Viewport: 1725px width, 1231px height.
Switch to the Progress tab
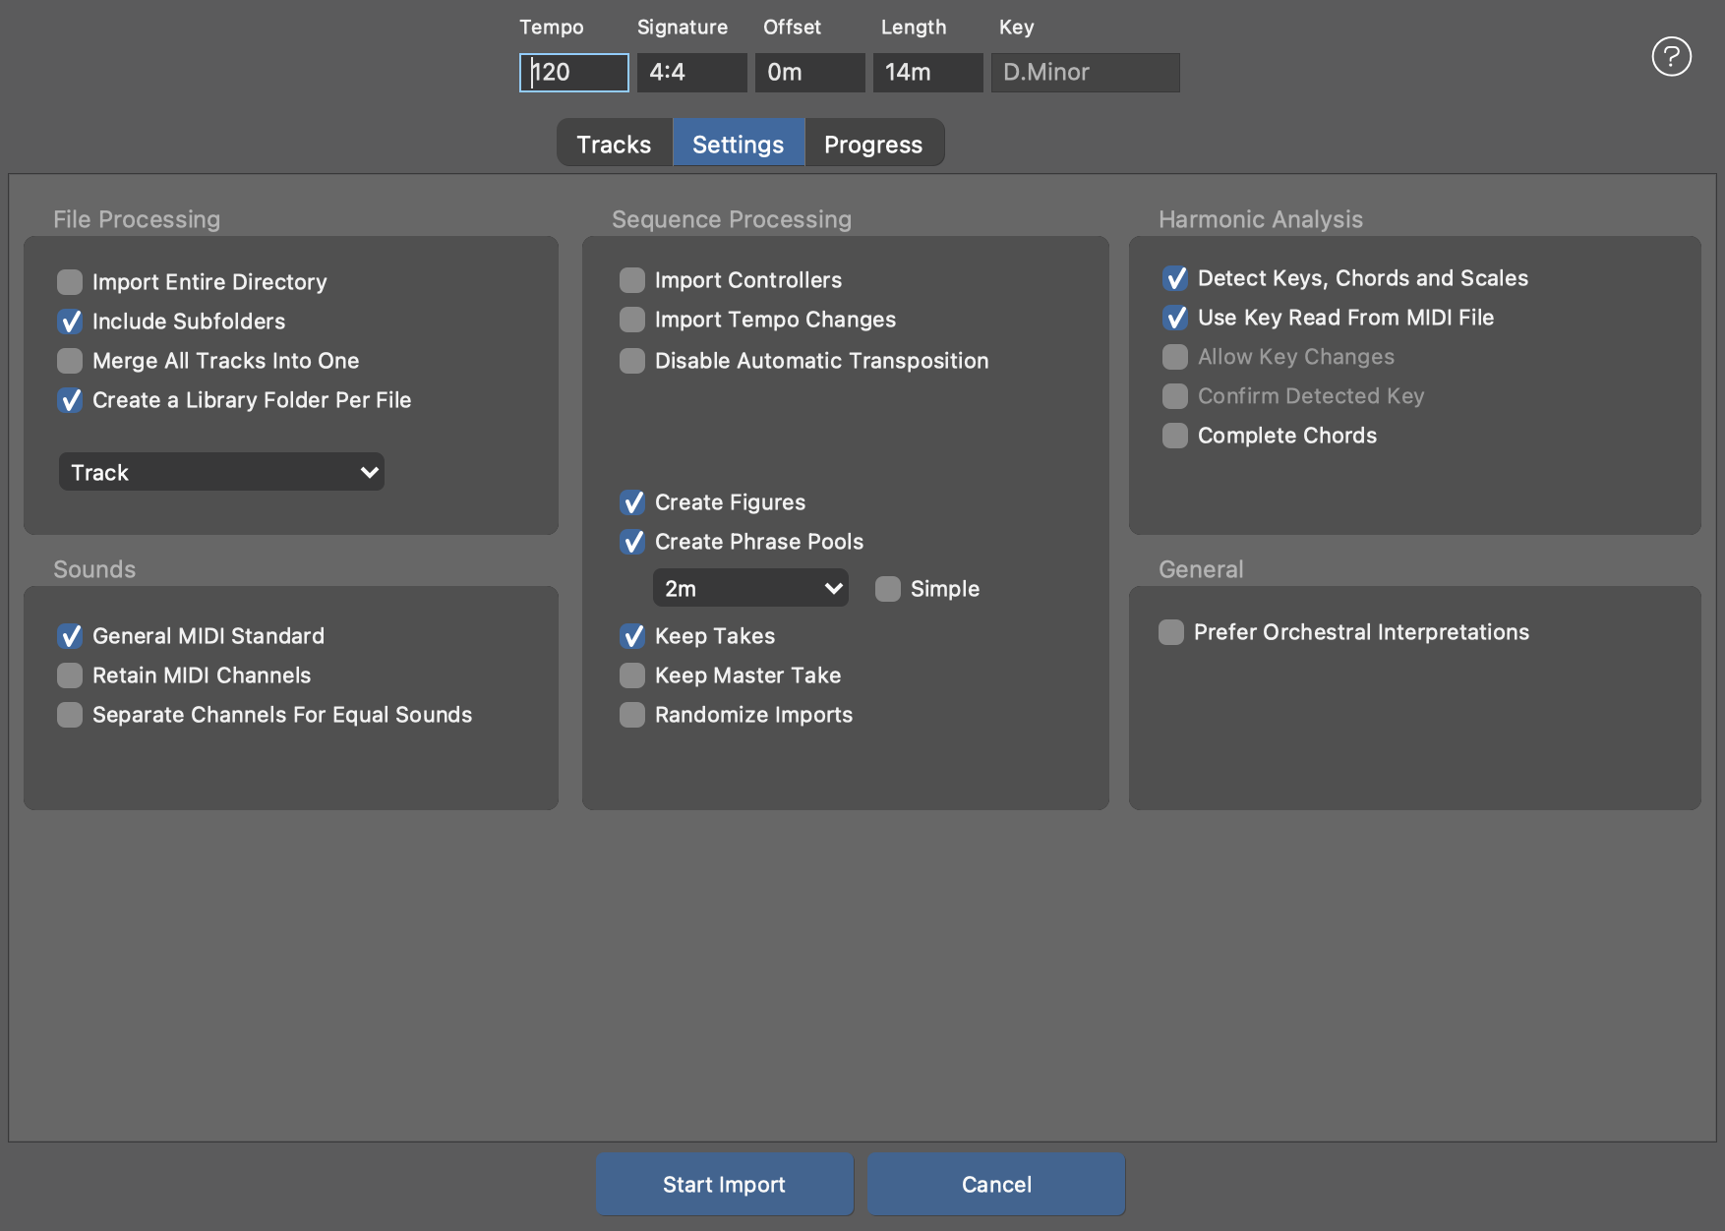(873, 144)
